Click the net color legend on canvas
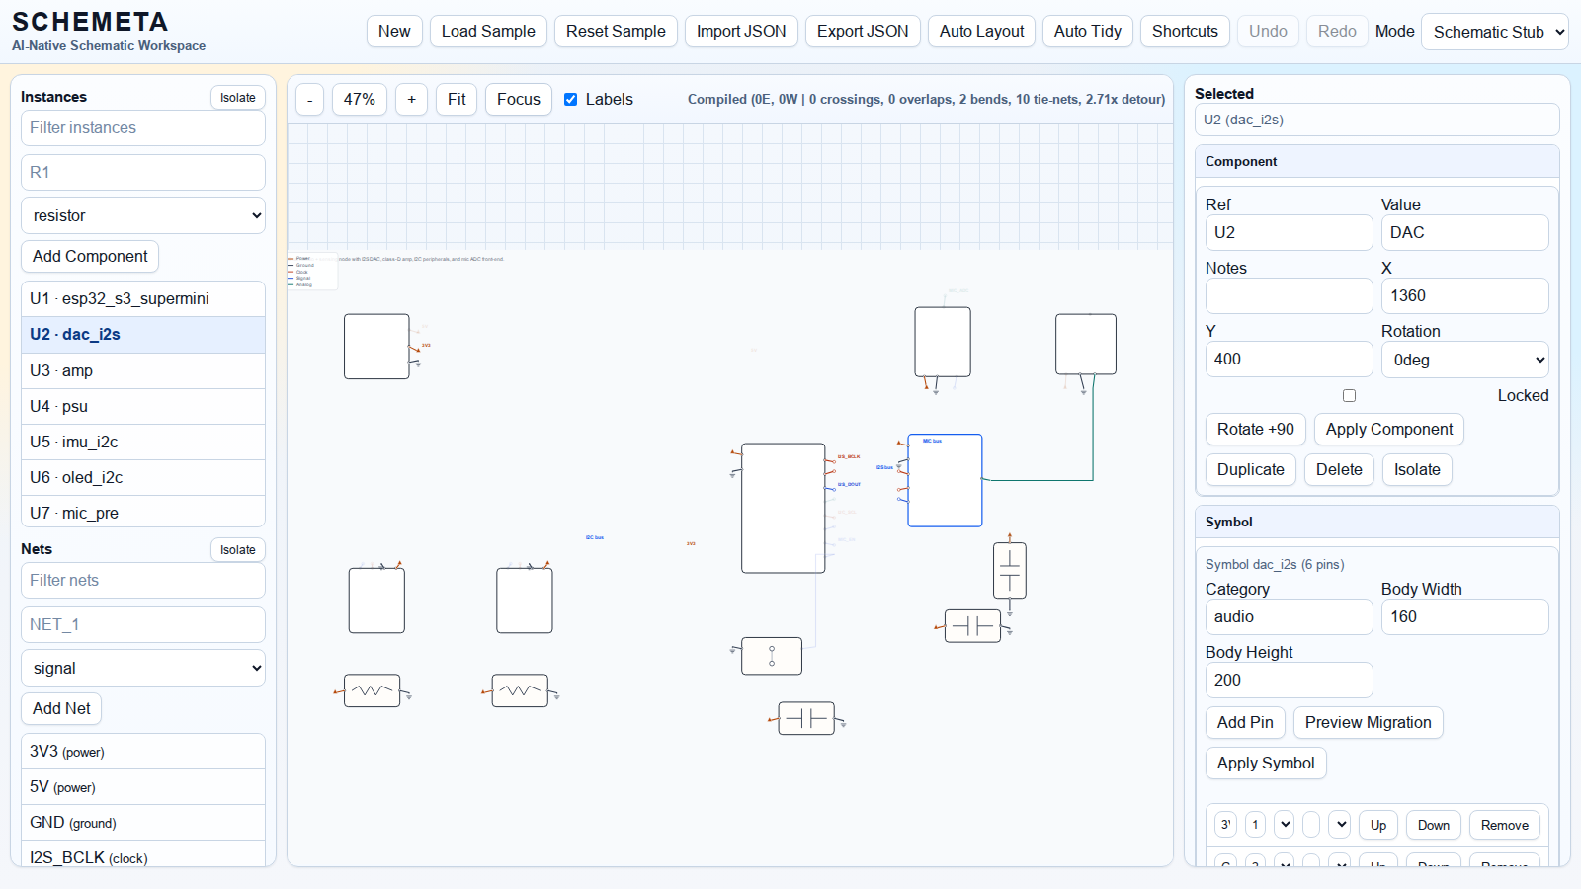Screen dimensions: 1581x889 pos(312,272)
